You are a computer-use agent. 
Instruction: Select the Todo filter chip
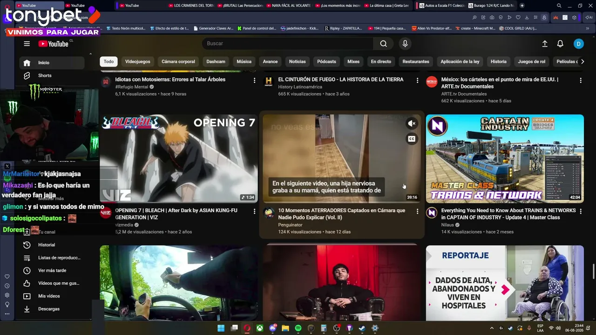(108, 61)
